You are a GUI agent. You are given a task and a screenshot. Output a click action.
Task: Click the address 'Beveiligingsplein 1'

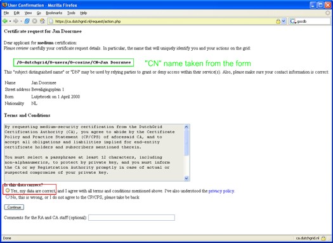tap(48, 89)
